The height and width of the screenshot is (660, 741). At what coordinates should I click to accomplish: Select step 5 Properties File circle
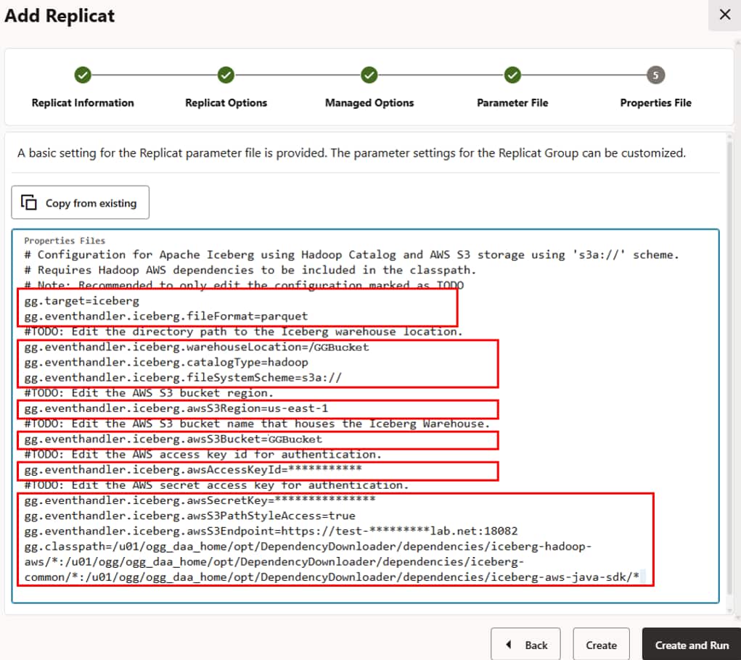[655, 75]
